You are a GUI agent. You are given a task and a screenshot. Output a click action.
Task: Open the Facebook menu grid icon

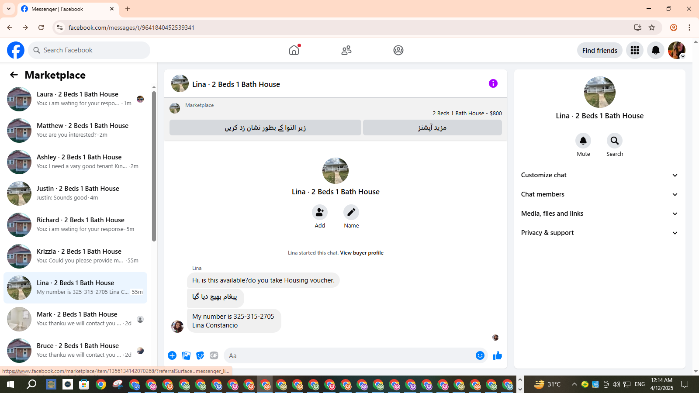(635, 50)
